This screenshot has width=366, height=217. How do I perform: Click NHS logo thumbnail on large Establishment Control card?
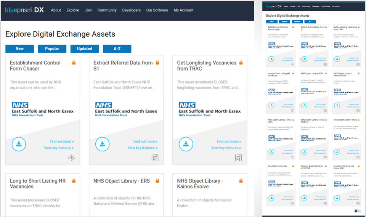42,109
